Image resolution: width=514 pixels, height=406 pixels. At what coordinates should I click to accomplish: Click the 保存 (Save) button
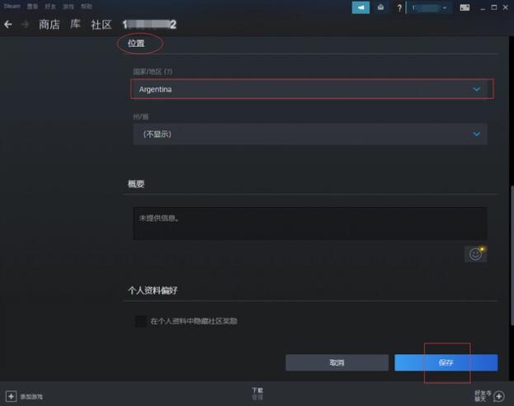tap(446, 363)
